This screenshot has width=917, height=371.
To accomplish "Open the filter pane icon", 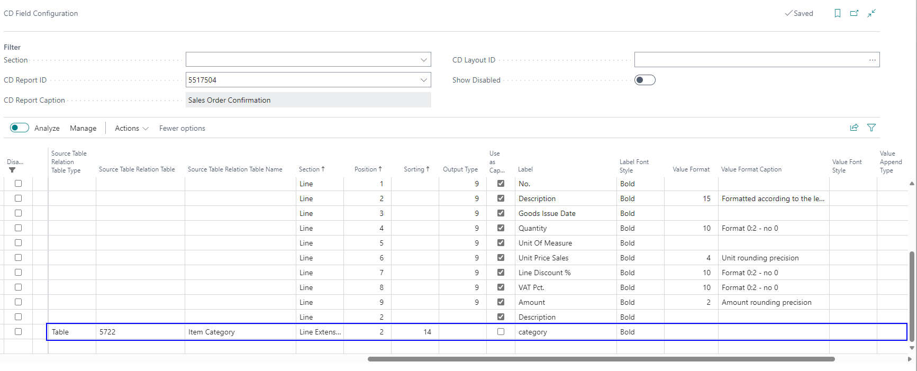I will click(871, 128).
